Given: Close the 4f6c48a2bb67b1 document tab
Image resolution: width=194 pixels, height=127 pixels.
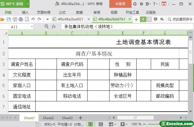Looking at the screenshot, I should coord(130,19).
